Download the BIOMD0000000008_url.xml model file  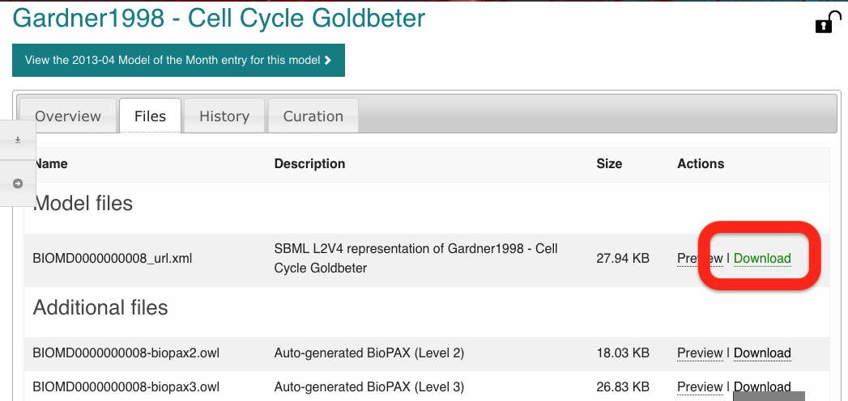[x=762, y=259]
